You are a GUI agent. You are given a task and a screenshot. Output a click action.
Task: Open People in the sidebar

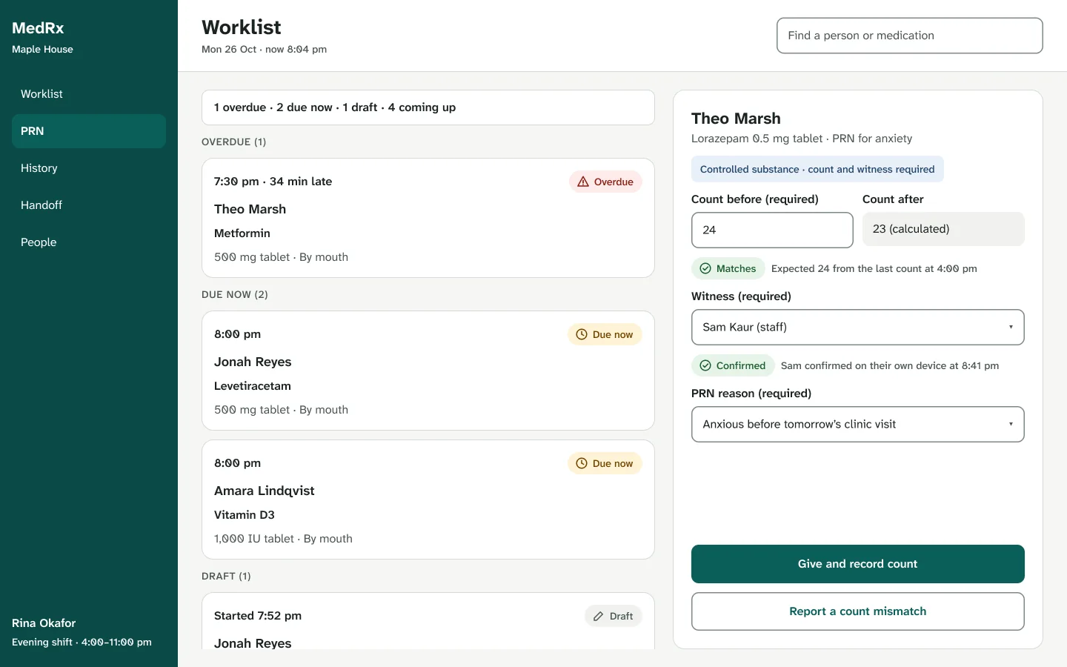click(89, 242)
